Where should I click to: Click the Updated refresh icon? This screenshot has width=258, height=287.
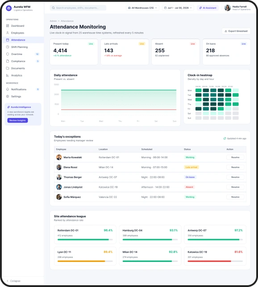(x=225, y=139)
